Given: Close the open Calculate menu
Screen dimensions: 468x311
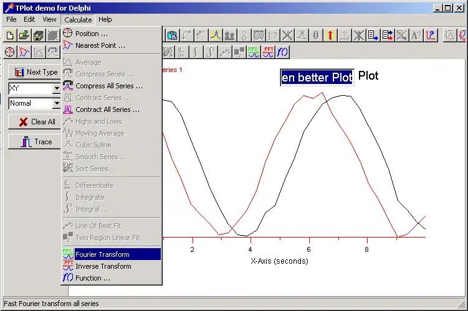Looking at the screenshot, I should click(78, 20).
